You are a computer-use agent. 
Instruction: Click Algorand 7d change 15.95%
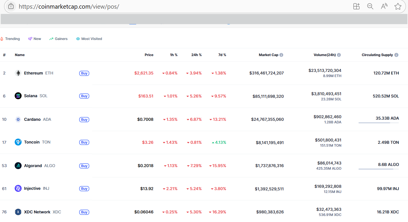click(x=218, y=166)
